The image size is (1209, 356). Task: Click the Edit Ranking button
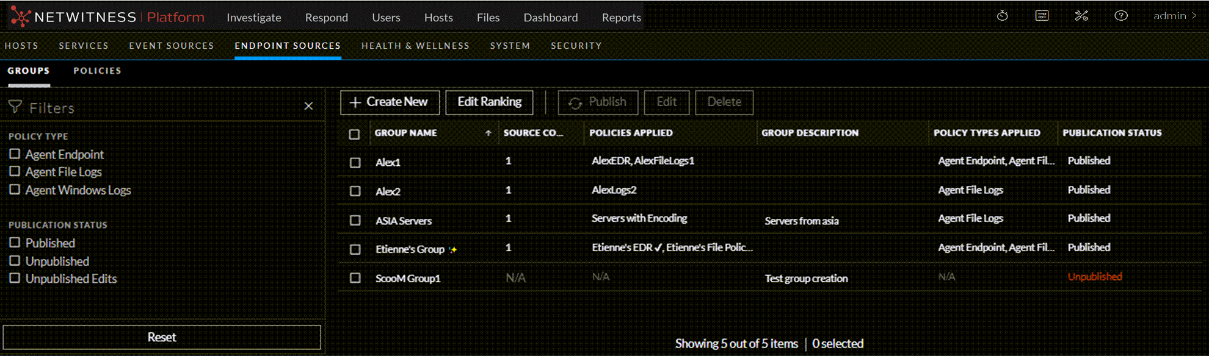[x=489, y=102]
